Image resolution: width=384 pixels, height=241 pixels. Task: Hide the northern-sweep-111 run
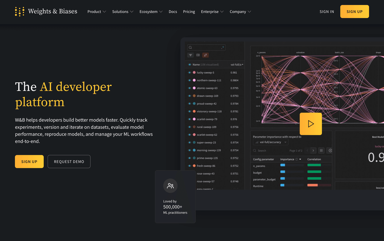tap(189, 80)
